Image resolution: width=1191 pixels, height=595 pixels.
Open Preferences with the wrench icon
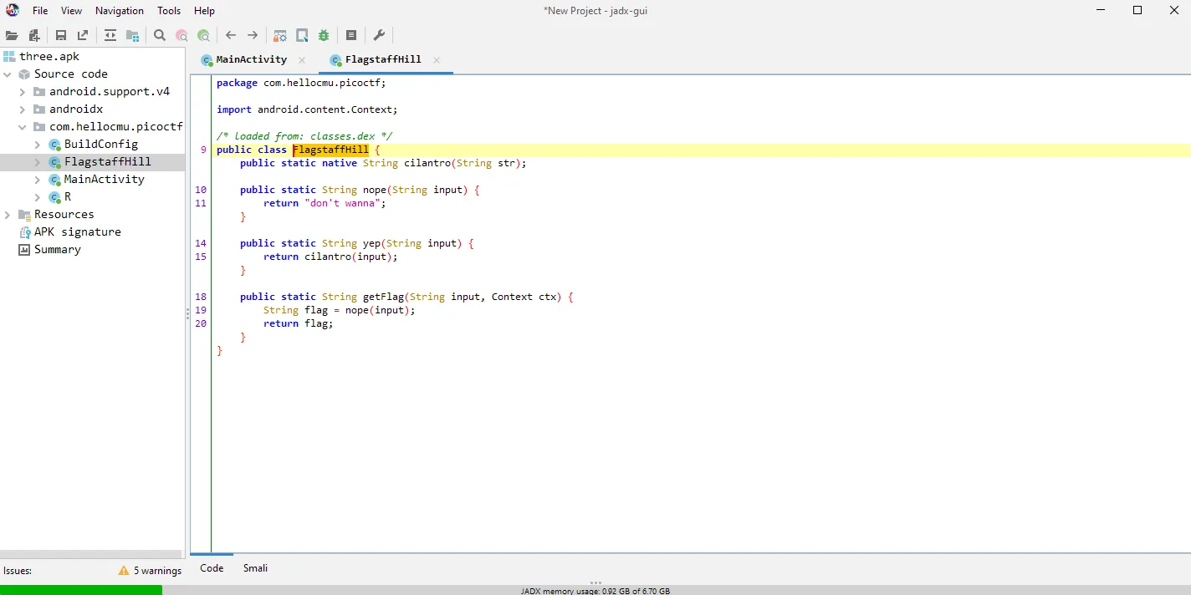coord(378,35)
